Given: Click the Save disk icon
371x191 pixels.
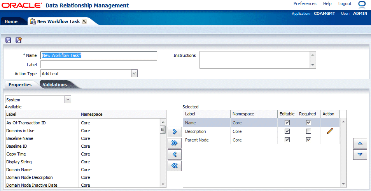Looking at the screenshot, I should point(8,40).
